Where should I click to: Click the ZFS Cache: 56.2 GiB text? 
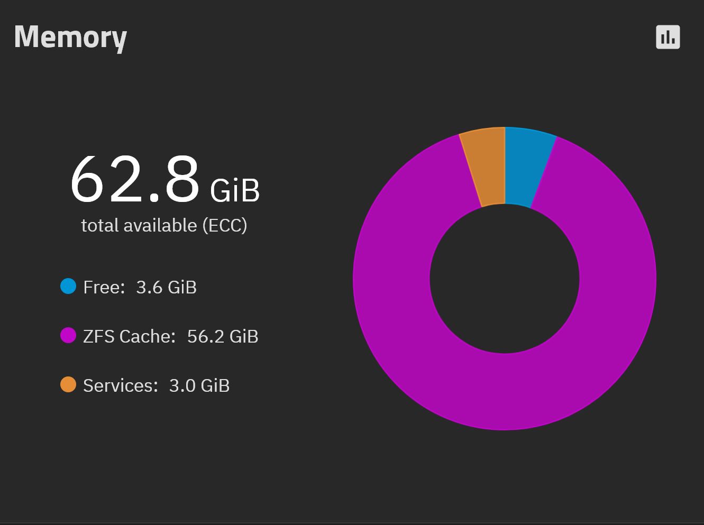170,336
